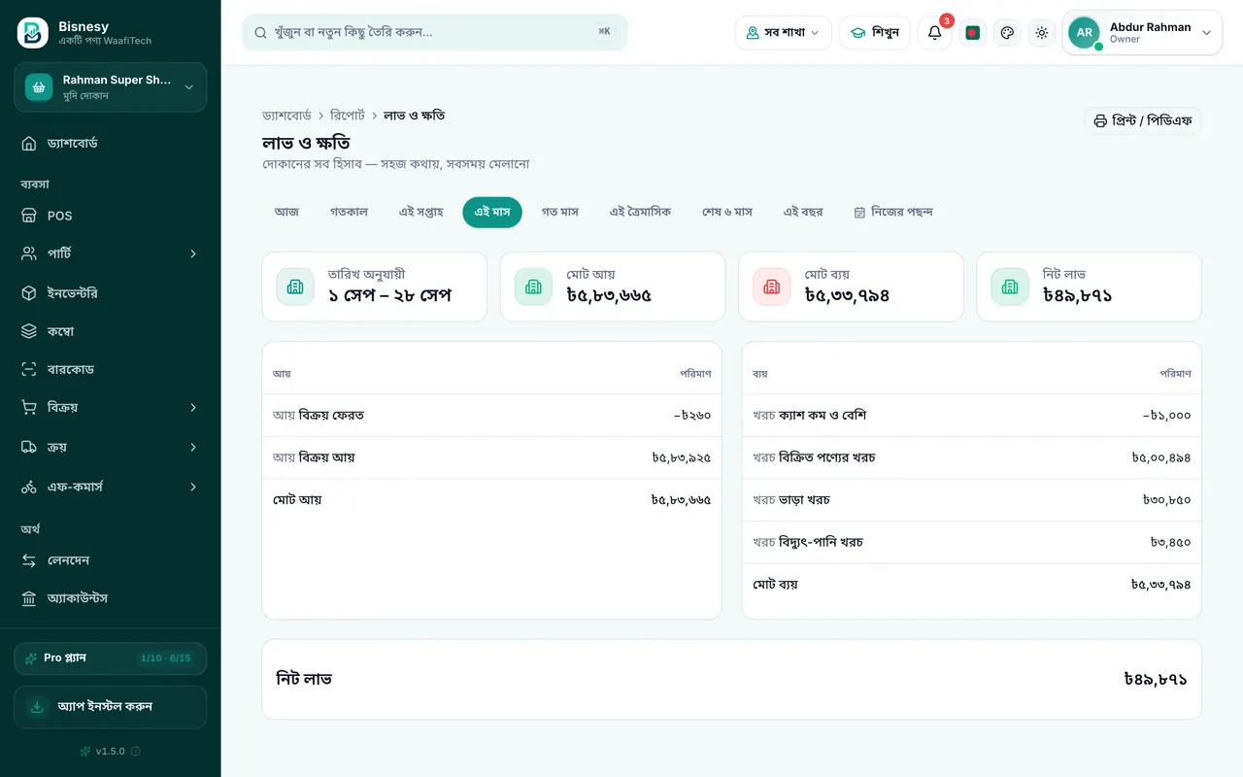Click the Bisnesy logo icon
Image resolution: width=1243 pixels, height=777 pixels.
[x=33, y=33]
